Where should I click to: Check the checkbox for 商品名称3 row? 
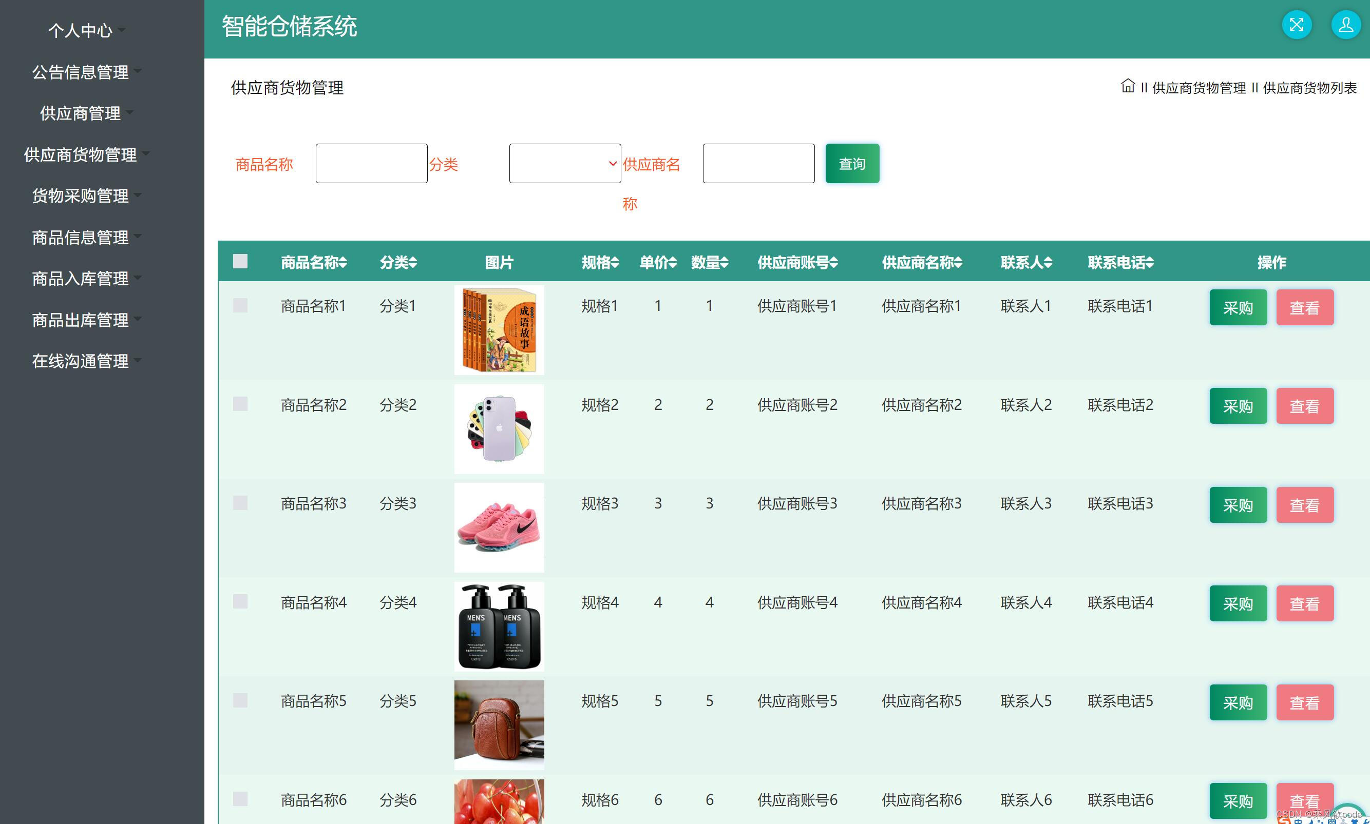click(240, 503)
